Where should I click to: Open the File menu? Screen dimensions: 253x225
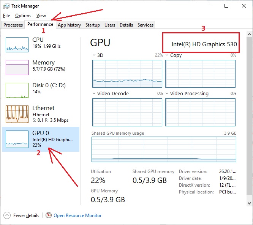pos(6,16)
